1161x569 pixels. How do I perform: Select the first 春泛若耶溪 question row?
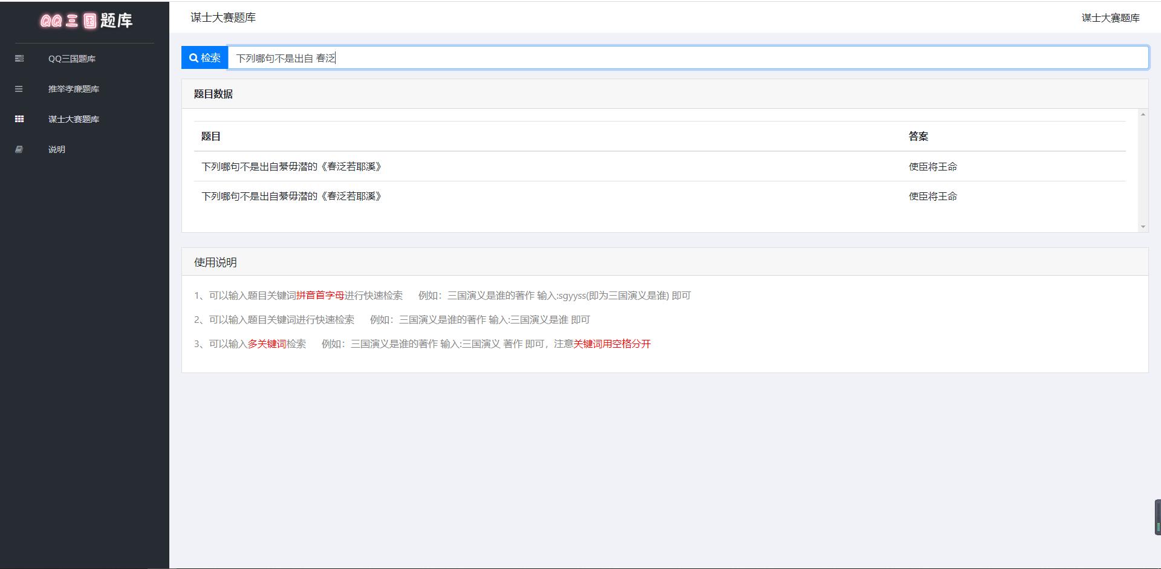(660, 166)
